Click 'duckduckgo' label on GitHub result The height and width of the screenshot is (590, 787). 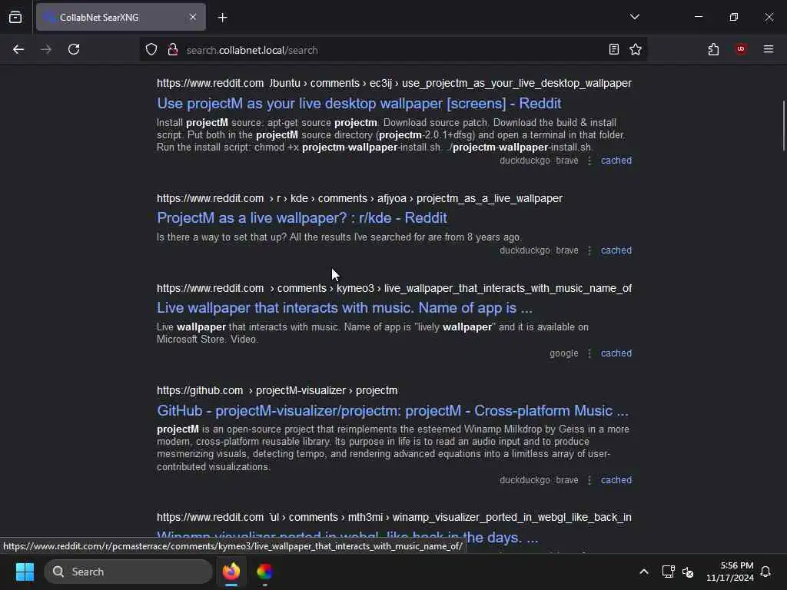tap(524, 480)
